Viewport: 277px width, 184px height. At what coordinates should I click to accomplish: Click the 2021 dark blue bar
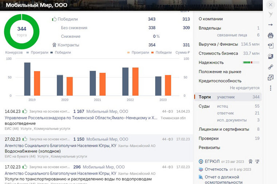click(93, 83)
